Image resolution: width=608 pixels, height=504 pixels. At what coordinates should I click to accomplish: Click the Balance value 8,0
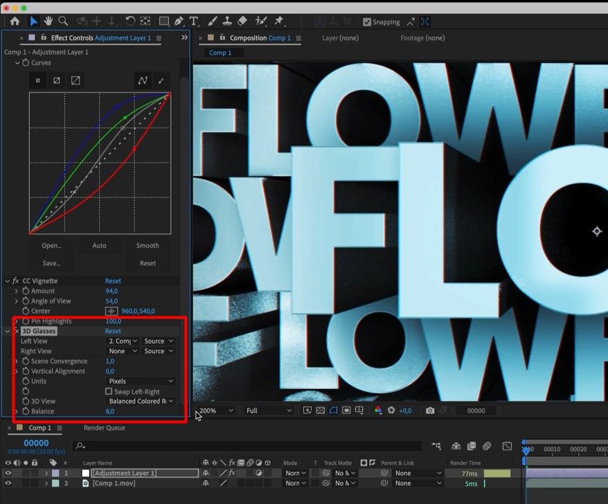109,411
